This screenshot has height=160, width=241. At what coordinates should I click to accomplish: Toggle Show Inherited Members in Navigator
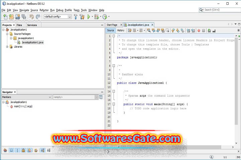(x=5, y=150)
